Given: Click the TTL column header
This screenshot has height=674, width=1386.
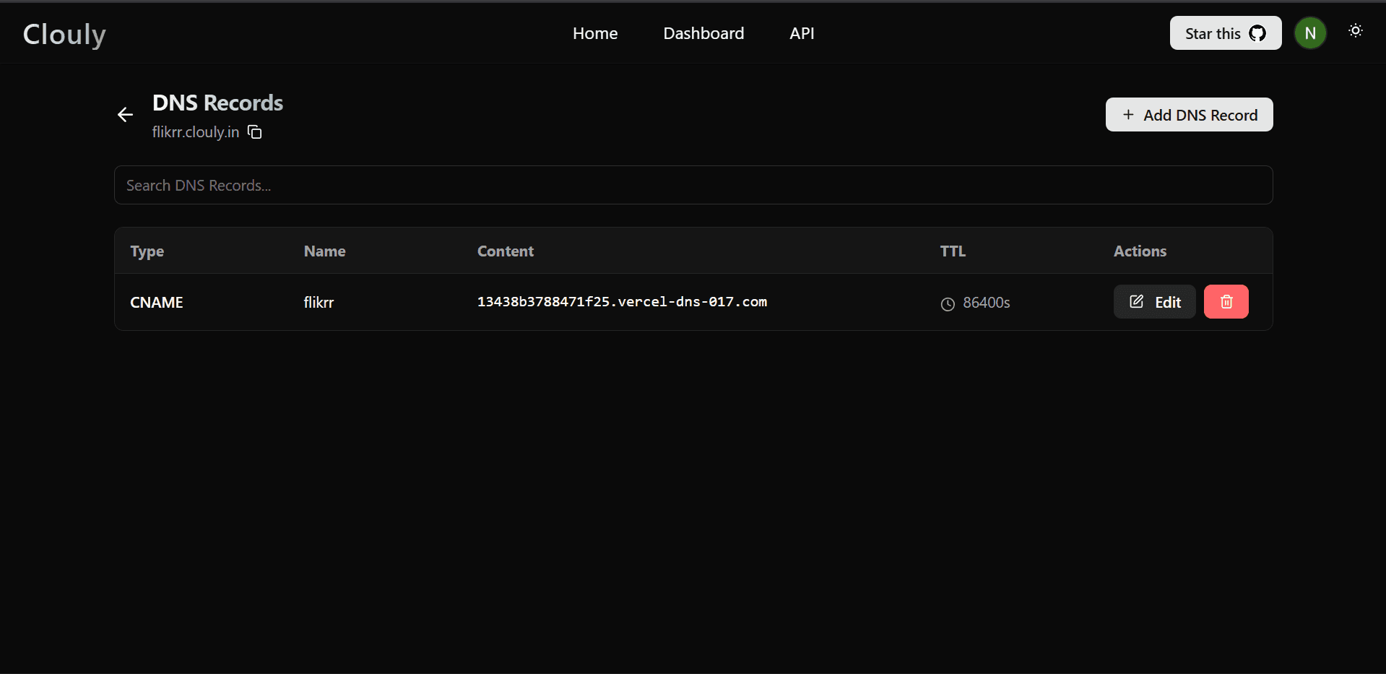Looking at the screenshot, I should (953, 251).
